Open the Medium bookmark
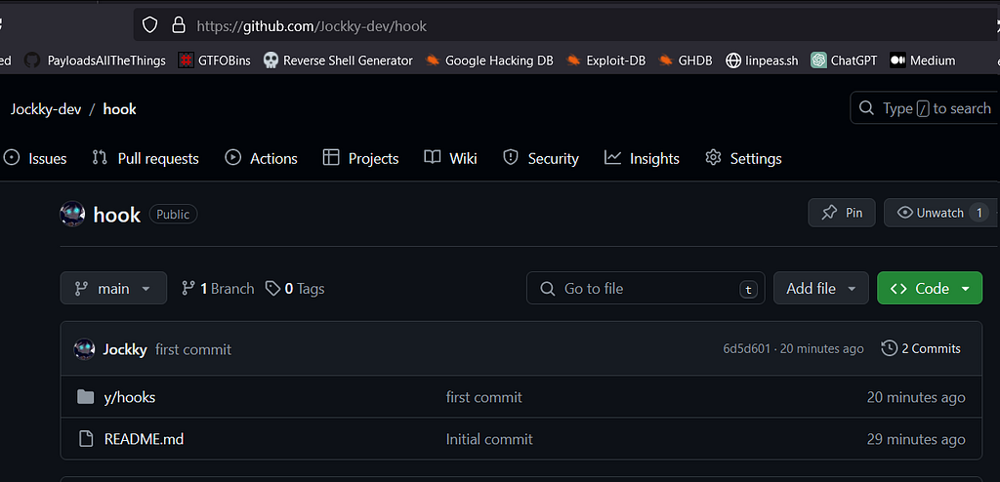The image size is (1000, 482). [923, 60]
